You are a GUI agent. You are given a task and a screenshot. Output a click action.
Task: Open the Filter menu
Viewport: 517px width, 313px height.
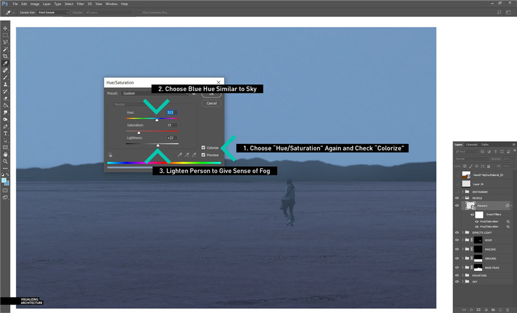80,4
